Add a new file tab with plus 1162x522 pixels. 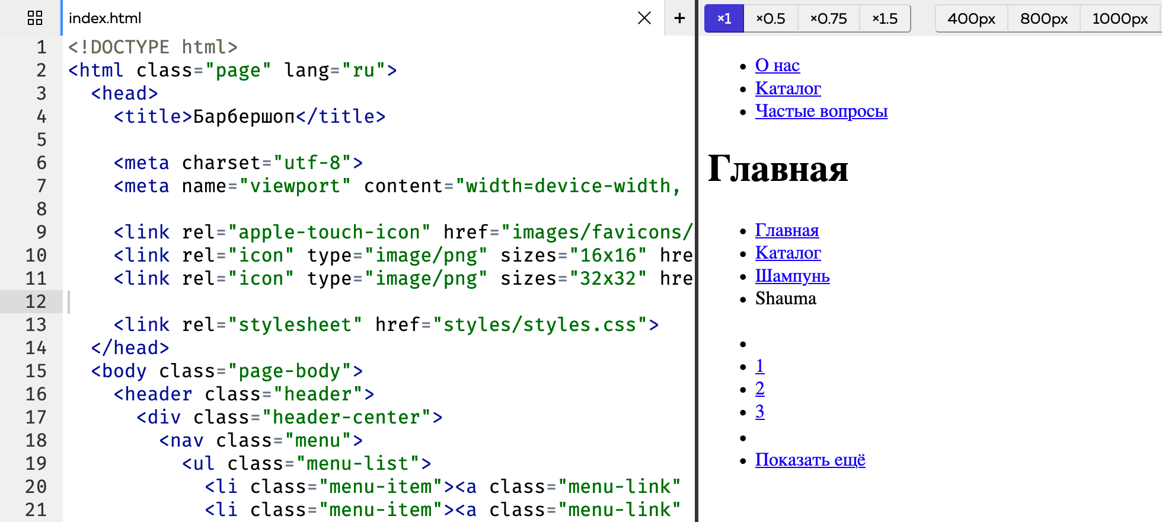pyautogui.click(x=679, y=18)
